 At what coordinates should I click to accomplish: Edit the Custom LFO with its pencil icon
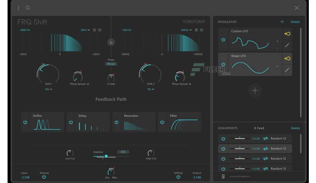click(287, 45)
